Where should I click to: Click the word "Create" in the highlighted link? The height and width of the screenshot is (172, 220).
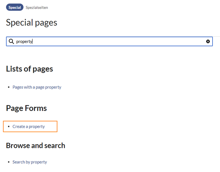(x=19, y=126)
